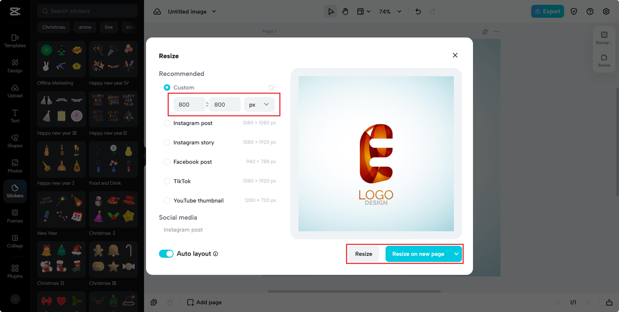Screen dimensions: 619x312
Task: Open the Food and Drink sticker pack
Action: (113, 159)
